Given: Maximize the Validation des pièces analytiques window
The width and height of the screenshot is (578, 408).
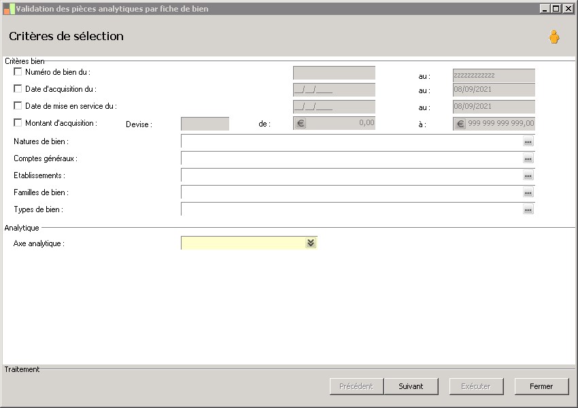Looking at the screenshot, I should click(556, 9).
